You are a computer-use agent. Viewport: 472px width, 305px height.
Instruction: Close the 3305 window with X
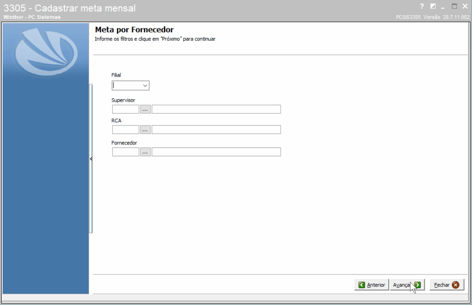[465, 6]
